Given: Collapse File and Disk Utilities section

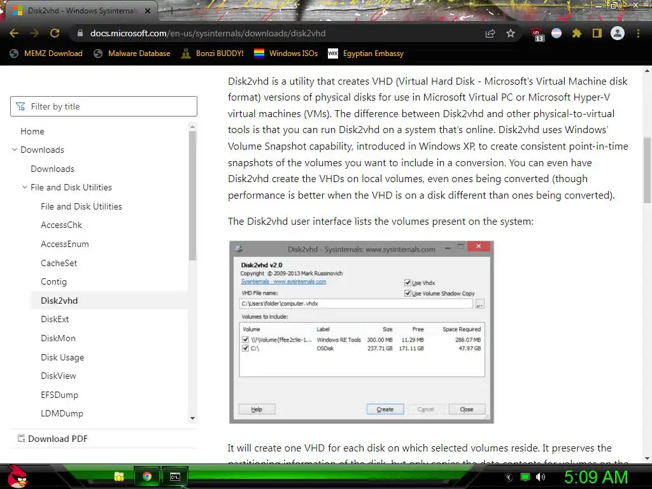Looking at the screenshot, I should tap(25, 188).
